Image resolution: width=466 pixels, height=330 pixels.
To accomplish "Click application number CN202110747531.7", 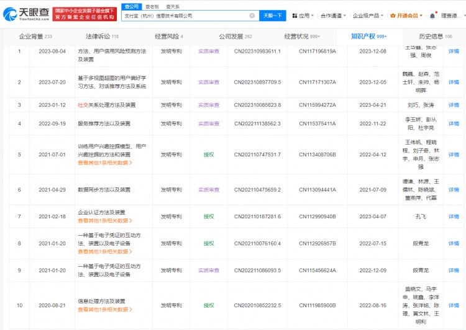I will click(257, 154).
